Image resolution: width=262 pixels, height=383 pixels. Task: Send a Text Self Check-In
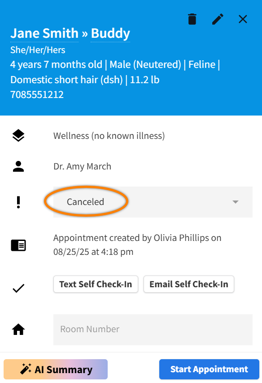tap(96, 284)
